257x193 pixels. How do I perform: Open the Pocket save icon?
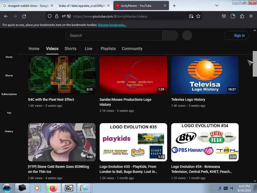(x=224, y=16)
